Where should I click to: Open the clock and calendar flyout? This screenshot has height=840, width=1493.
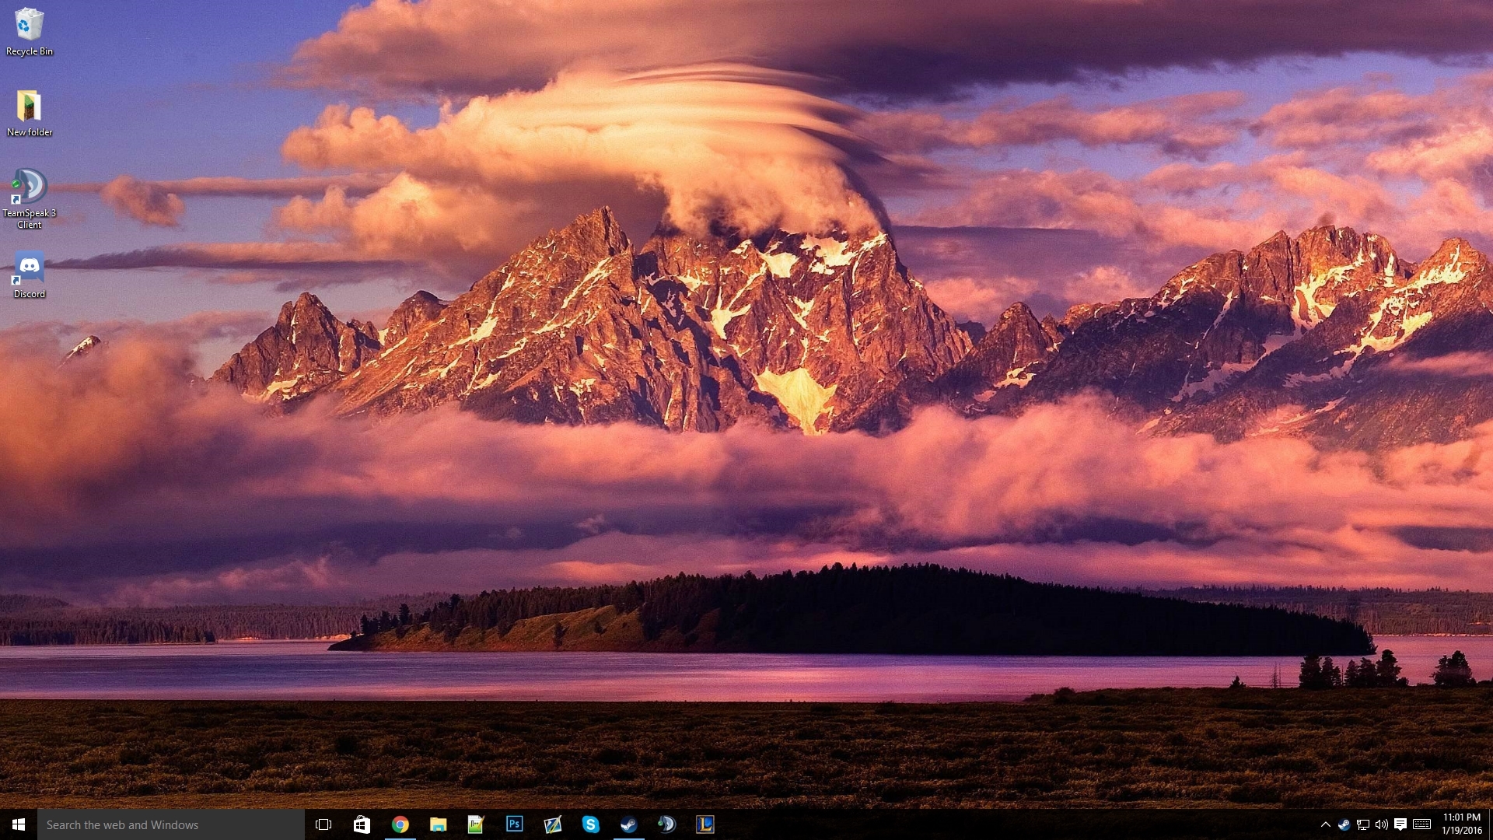coord(1461,824)
